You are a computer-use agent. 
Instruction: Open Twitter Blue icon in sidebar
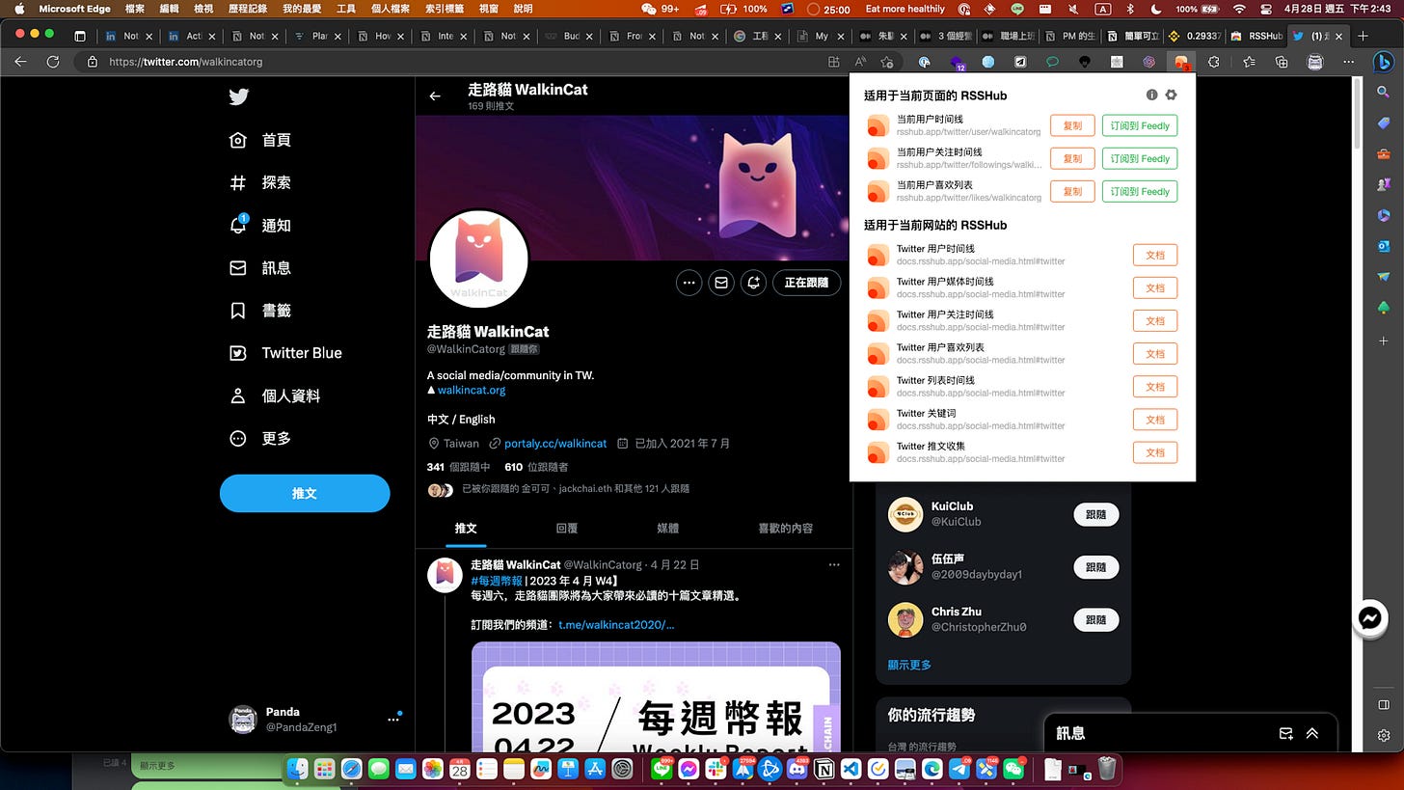238,353
